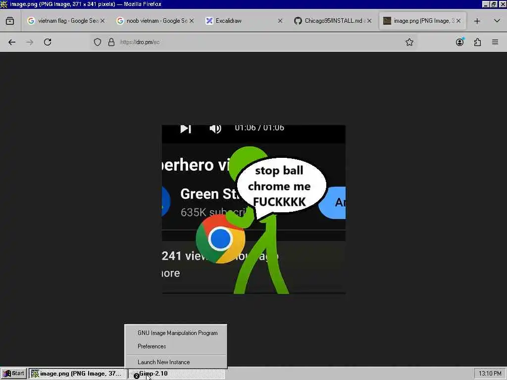
Task: Bookmark this page with the star
Action: [x=409, y=42]
